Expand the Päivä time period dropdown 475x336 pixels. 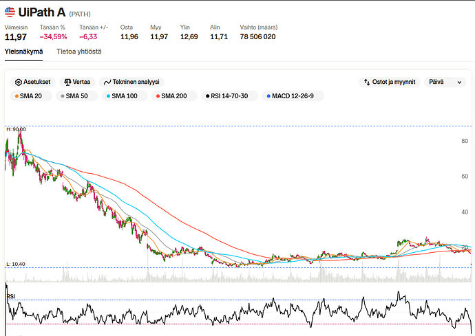[x=445, y=82]
